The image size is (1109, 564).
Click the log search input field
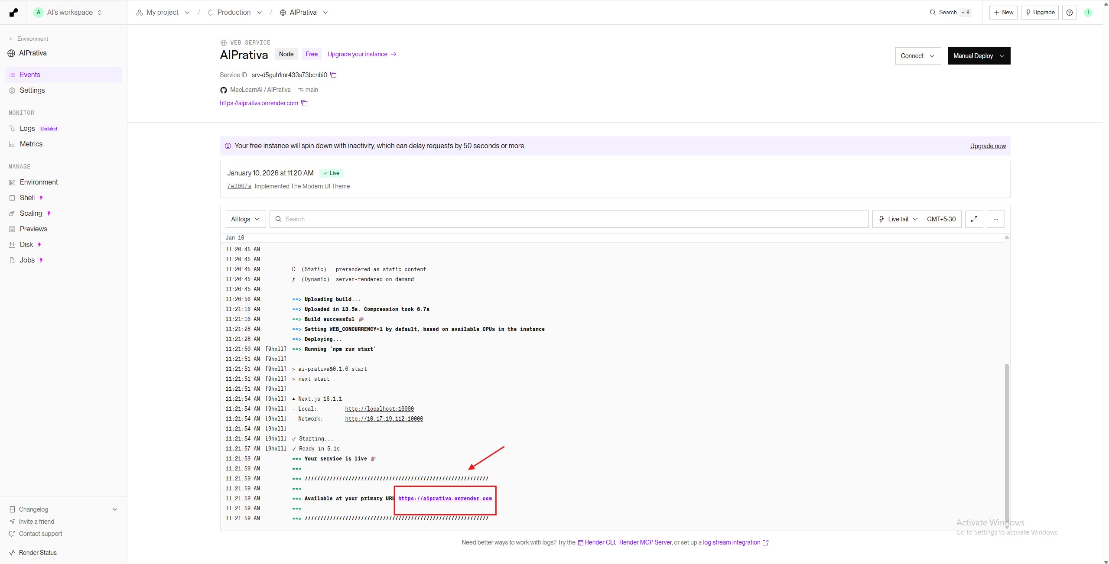click(x=569, y=219)
